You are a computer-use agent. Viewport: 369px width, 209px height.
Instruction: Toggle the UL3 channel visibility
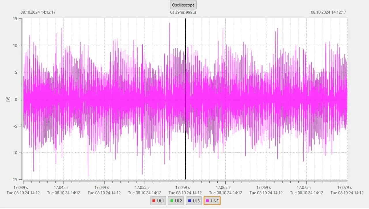[193, 201]
